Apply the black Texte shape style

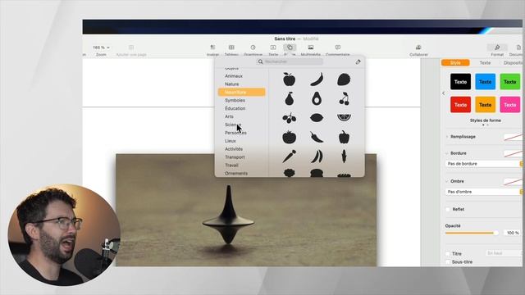point(460,82)
